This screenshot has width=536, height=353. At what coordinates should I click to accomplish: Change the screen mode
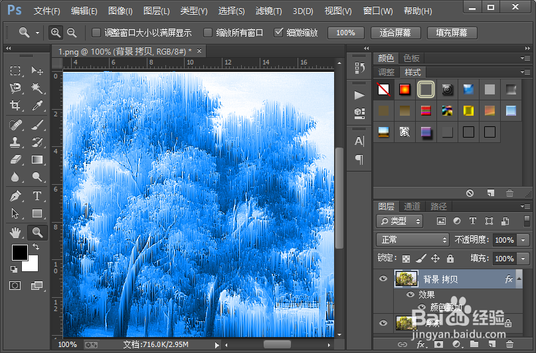tap(37, 286)
